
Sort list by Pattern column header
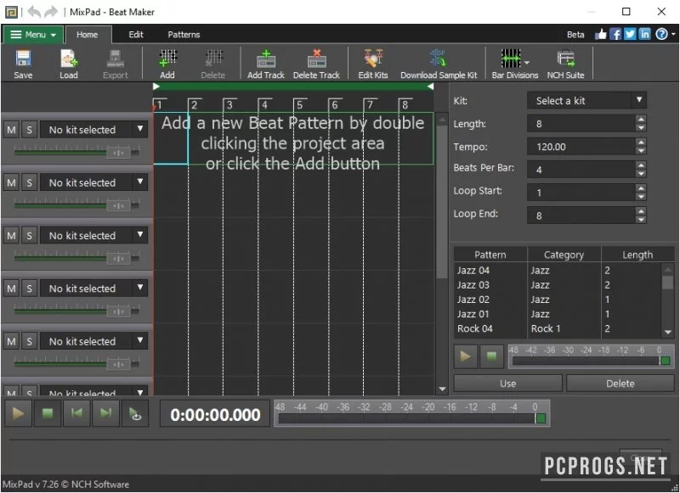(x=490, y=255)
